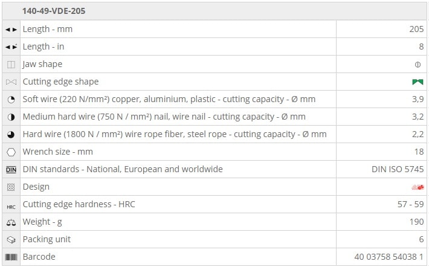Click the wrench size hexagon icon
The image size is (429, 267).
pos(11,152)
